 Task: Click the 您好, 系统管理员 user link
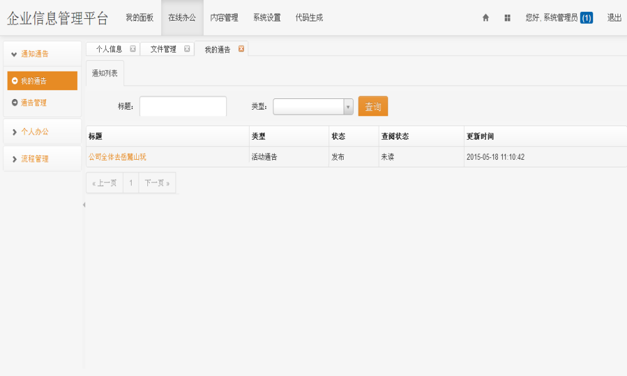(551, 18)
